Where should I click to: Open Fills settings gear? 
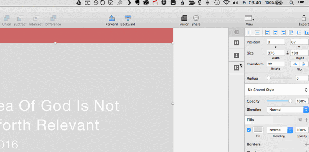coord(300,120)
